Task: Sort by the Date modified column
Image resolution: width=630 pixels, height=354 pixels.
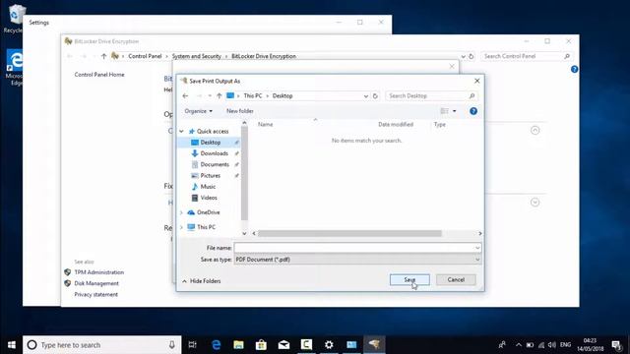Action: [x=396, y=125]
